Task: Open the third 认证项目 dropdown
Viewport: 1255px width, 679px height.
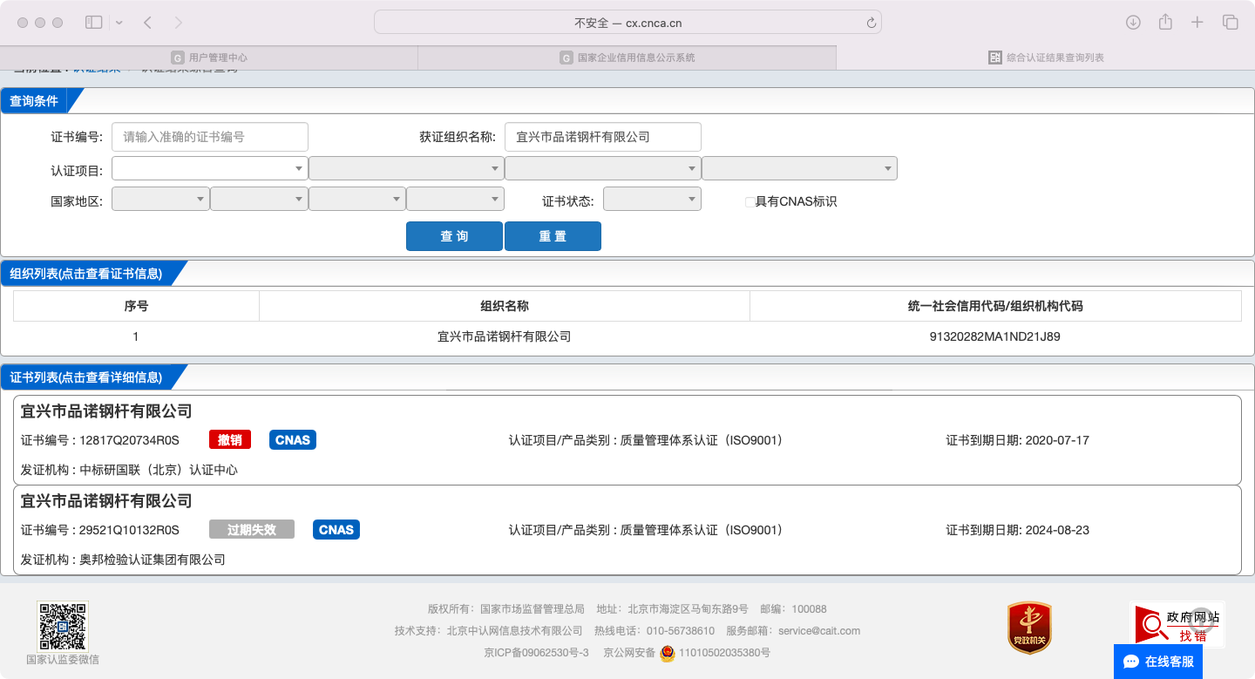Action: click(x=603, y=168)
